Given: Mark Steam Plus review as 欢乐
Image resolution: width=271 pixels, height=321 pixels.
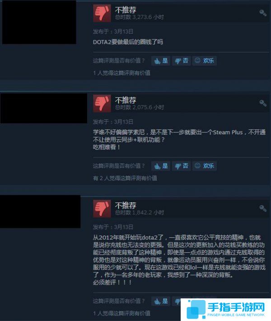Looking at the screenshot, I should click(205, 166).
